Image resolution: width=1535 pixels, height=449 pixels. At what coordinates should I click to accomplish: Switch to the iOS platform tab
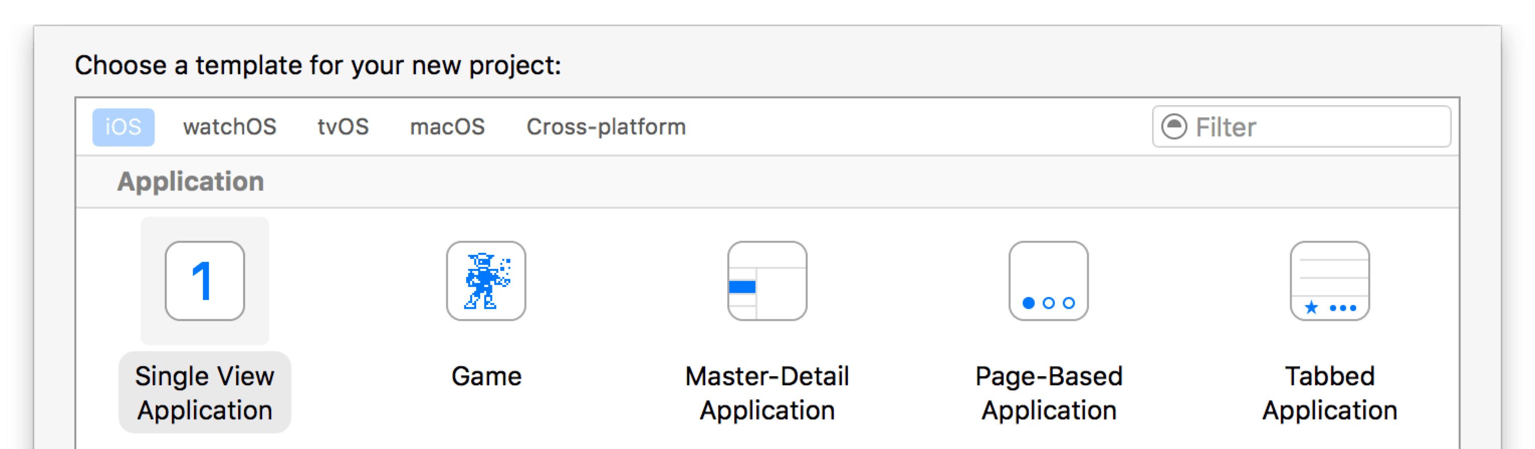pos(124,127)
